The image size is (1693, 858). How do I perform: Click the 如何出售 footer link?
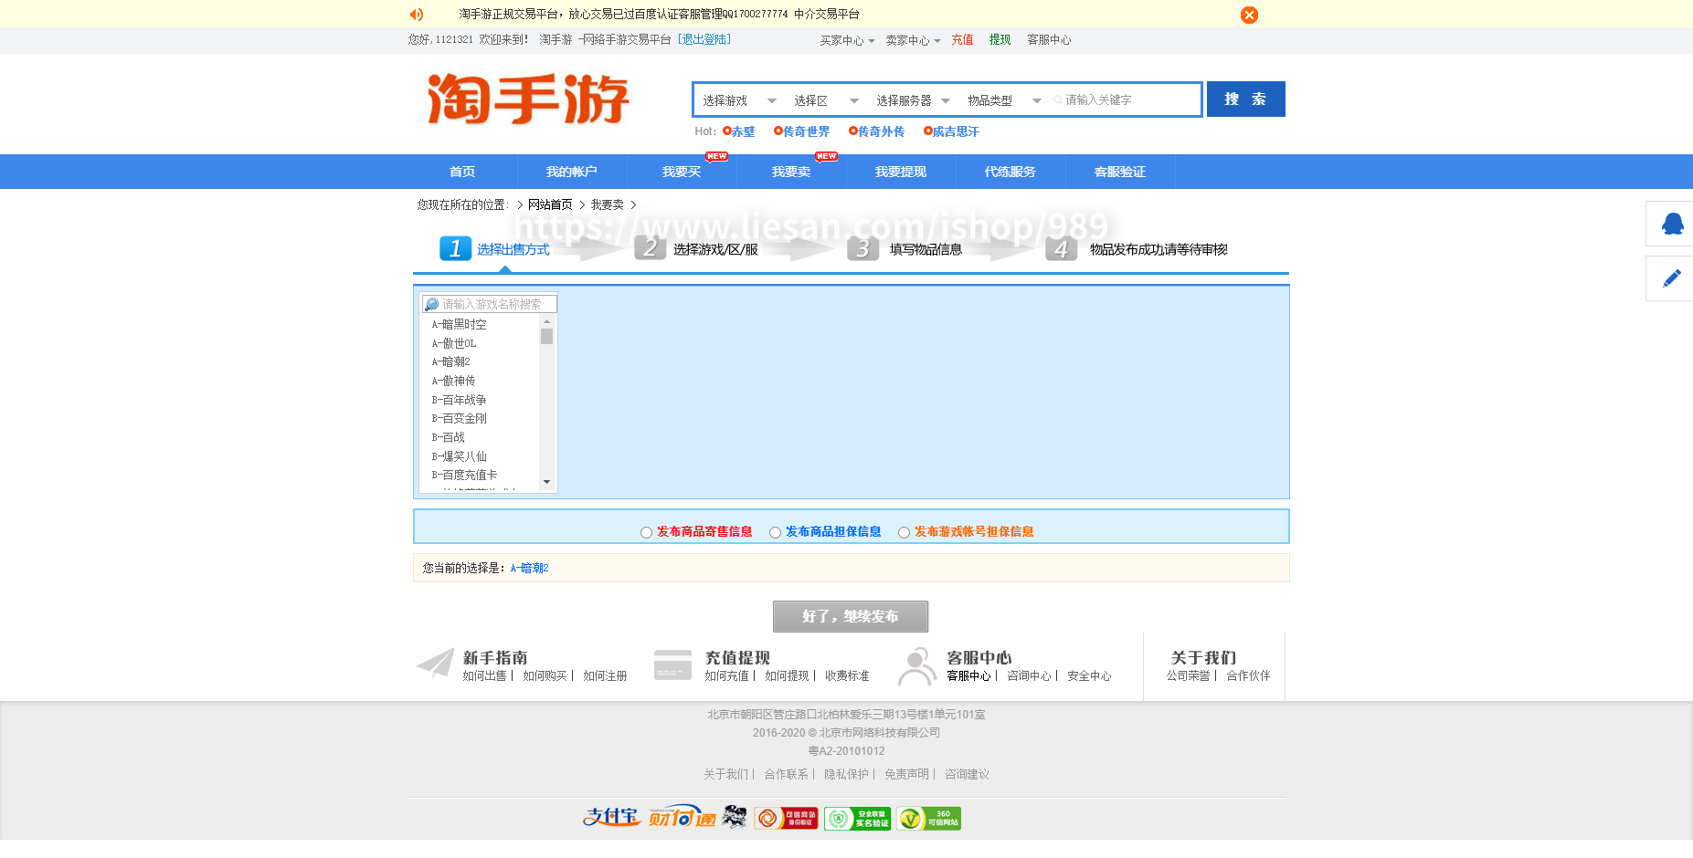pyautogui.click(x=484, y=676)
